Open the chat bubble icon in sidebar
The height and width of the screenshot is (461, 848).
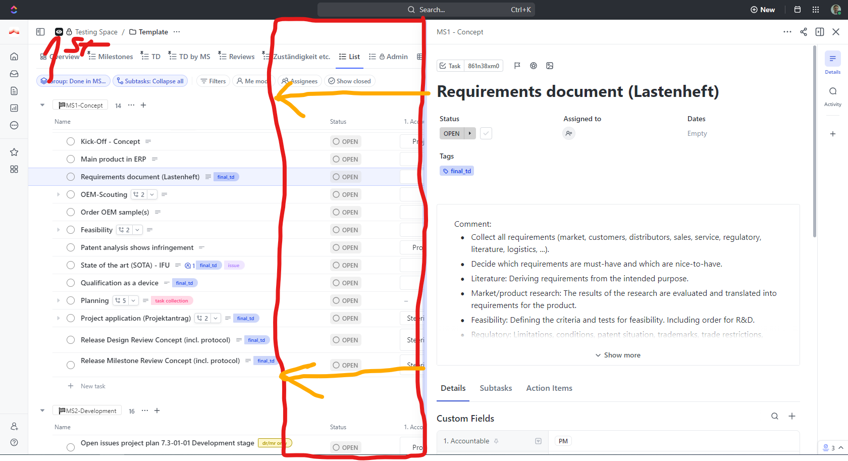coord(14,125)
